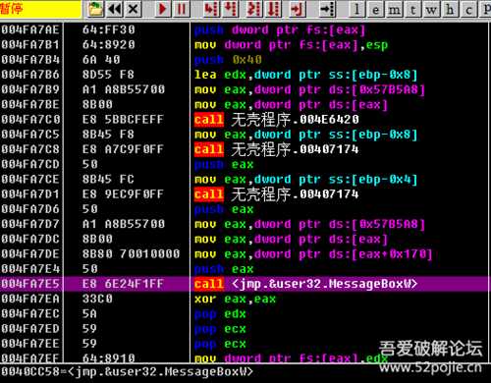This screenshot has width=491, height=383.
Task: Click the Trace into toolbar icon
Action: pos(254,9)
